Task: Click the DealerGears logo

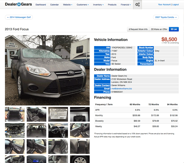Action: click(x=18, y=4)
